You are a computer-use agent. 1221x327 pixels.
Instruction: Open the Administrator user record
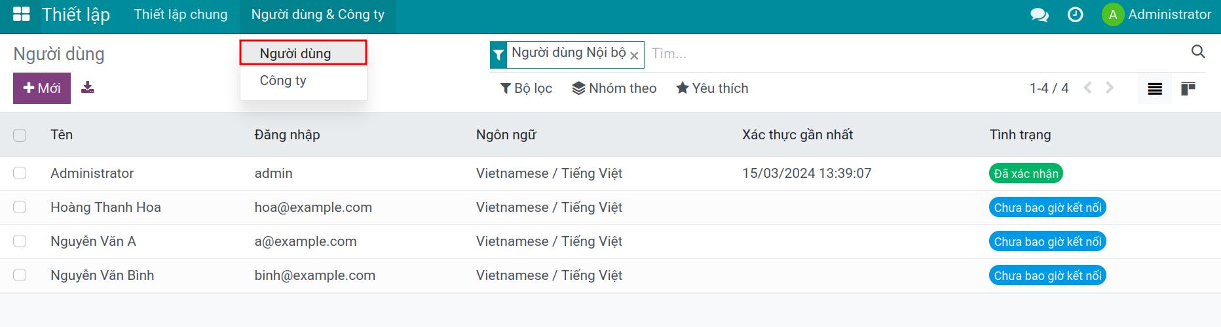[92, 173]
